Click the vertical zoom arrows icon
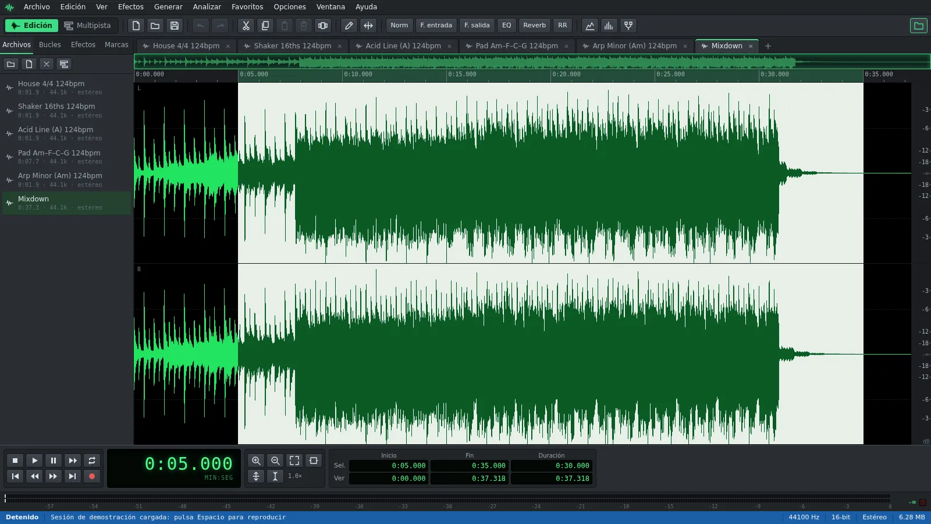 click(256, 476)
